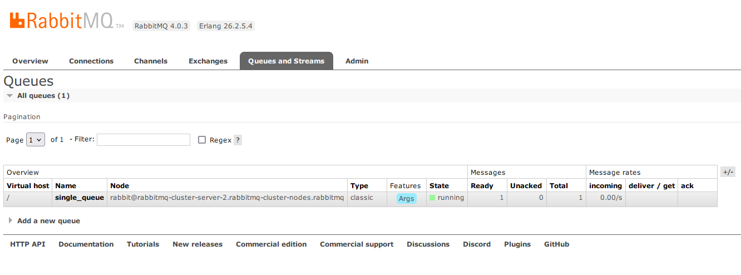Sort by Total messages column

click(559, 186)
